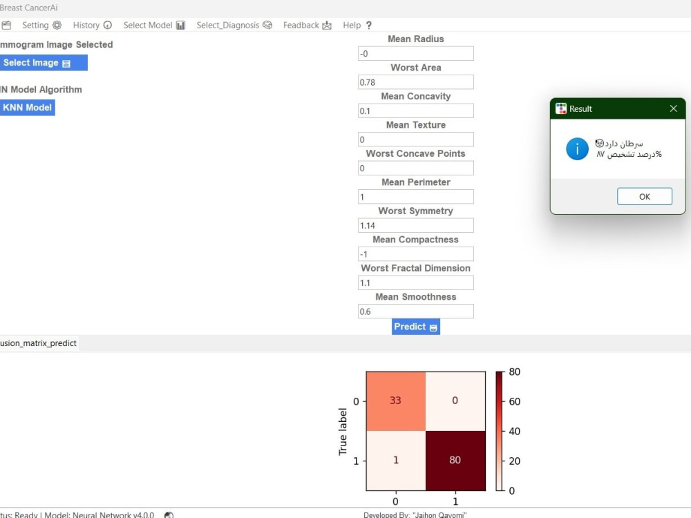Close the Result dialog with X
Screen dimensions: 691x518
click(673, 108)
